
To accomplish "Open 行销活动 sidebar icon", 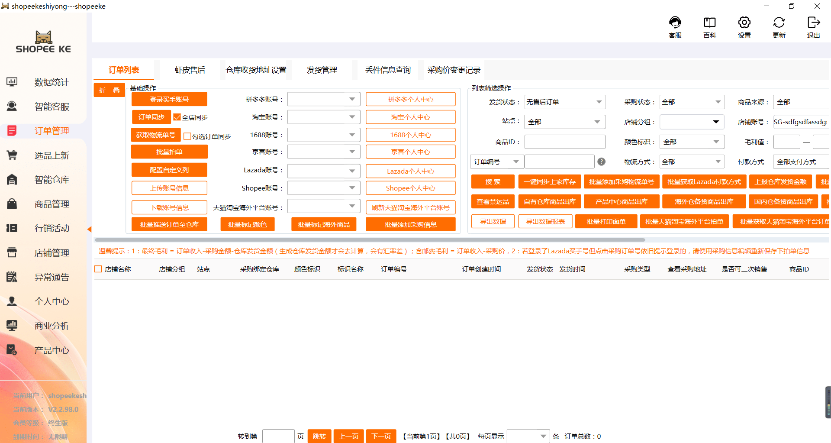I will click(12, 228).
